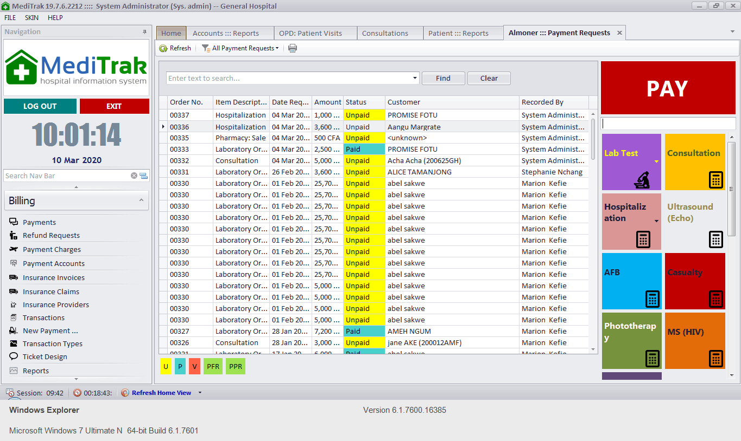
Task: Click the LOG OUT button
Action: pyautogui.click(x=40, y=106)
